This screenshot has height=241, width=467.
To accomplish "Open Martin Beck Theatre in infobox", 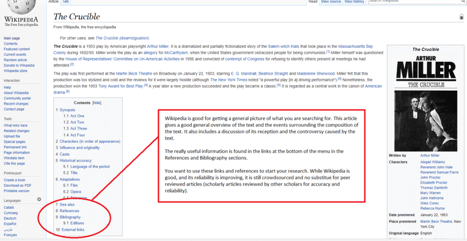I will point(436,222).
